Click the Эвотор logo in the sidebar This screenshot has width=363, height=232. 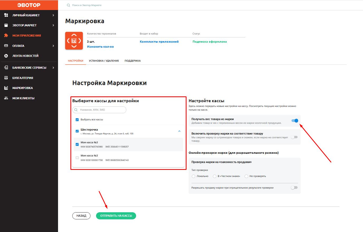tap(29, 5)
